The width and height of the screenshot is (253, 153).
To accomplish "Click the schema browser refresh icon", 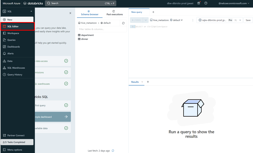I will pyautogui.click(x=123, y=23).
